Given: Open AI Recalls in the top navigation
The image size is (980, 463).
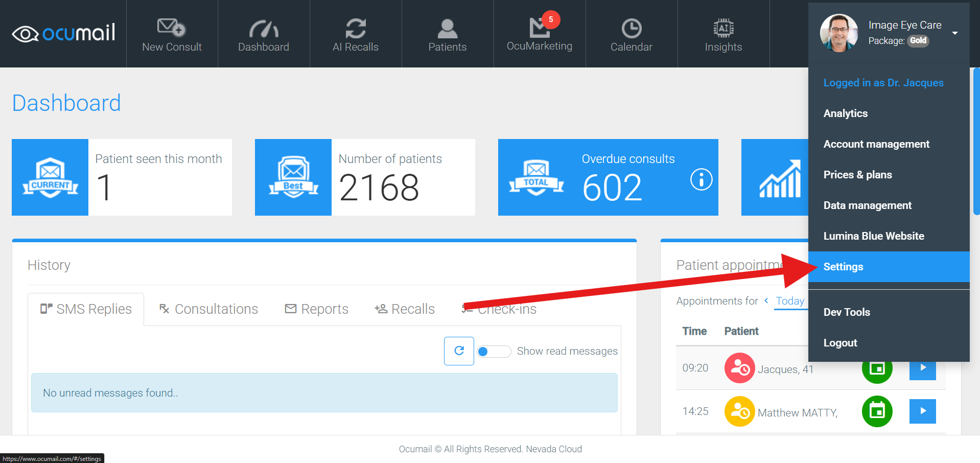Looking at the screenshot, I should coord(356,34).
